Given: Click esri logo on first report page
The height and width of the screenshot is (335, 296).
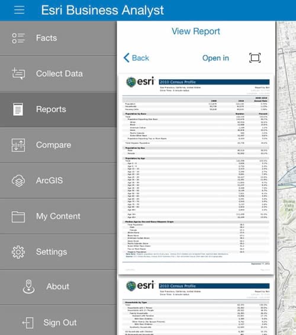Looking at the screenshot, I should point(140,82).
